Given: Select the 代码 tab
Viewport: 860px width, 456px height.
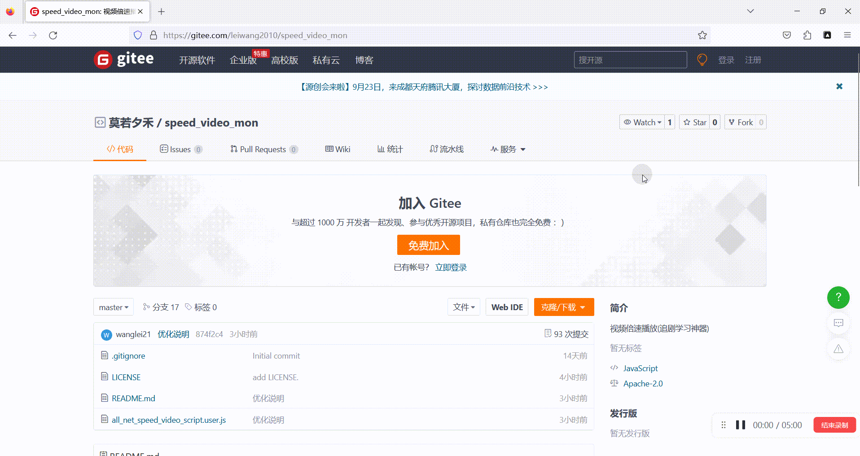Looking at the screenshot, I should point(120,149).
